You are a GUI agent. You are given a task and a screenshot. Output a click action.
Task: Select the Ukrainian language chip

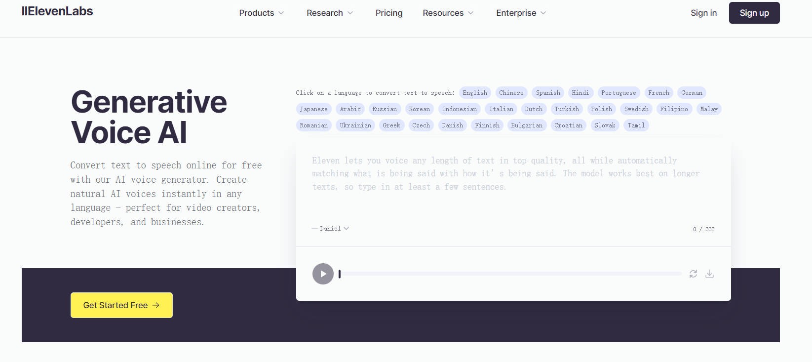coord(355,125)
